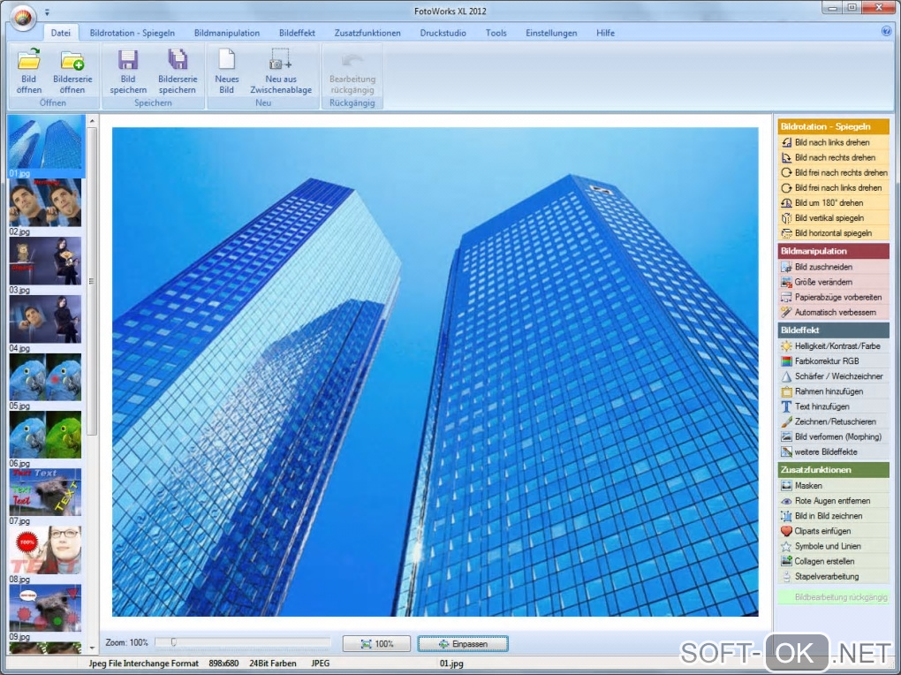Open the Druckstudio tab

[443, 33]
